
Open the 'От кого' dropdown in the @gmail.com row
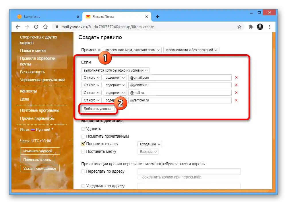(91, 78)
